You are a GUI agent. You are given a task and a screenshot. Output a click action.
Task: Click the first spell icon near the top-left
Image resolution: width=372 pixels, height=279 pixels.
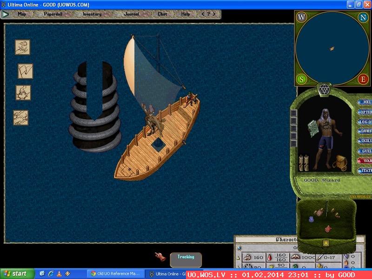(22, 47)
